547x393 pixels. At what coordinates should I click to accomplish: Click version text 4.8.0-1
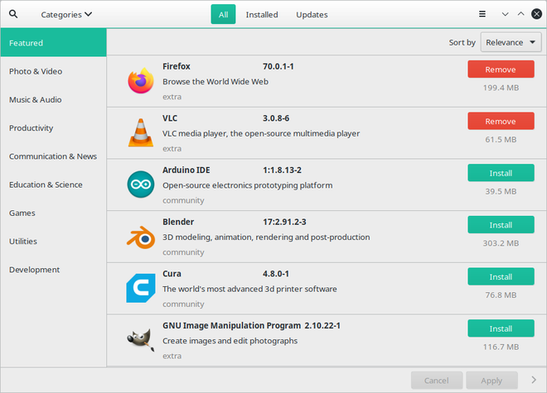click(276, 274)
